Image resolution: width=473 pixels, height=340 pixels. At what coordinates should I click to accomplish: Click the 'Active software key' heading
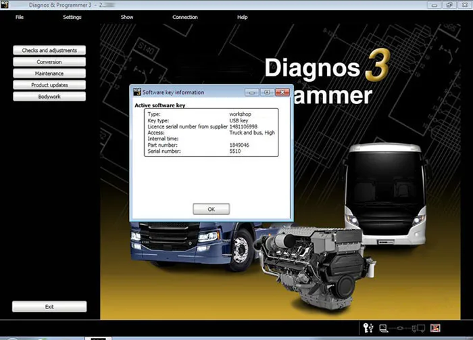pyautogui.click(x=160, y=105)
